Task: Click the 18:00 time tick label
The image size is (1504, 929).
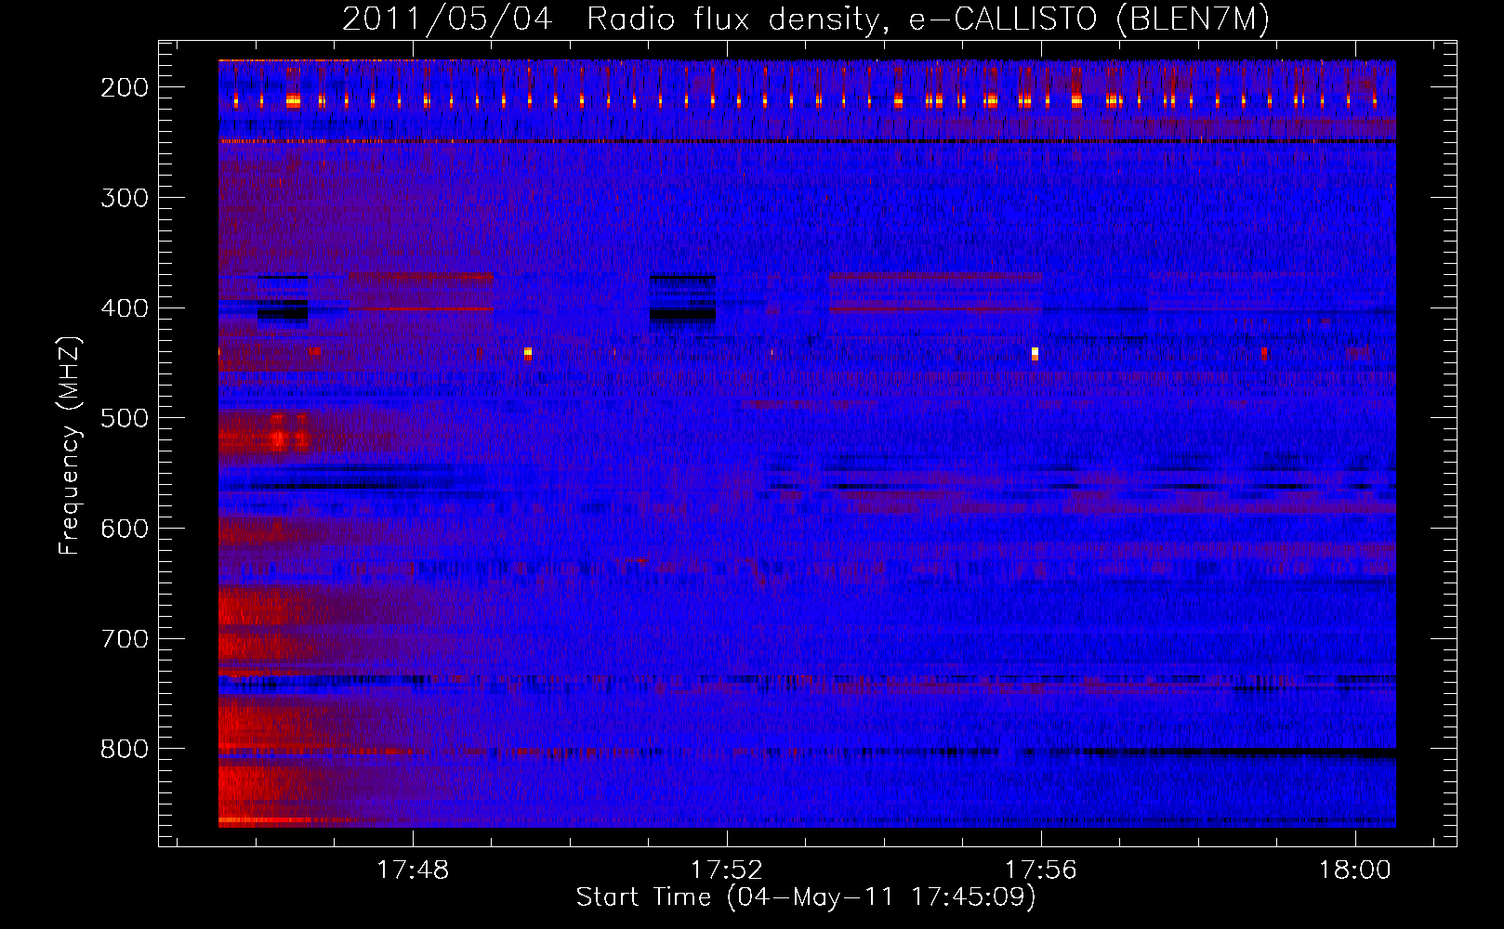Action: pos(1355,870)
